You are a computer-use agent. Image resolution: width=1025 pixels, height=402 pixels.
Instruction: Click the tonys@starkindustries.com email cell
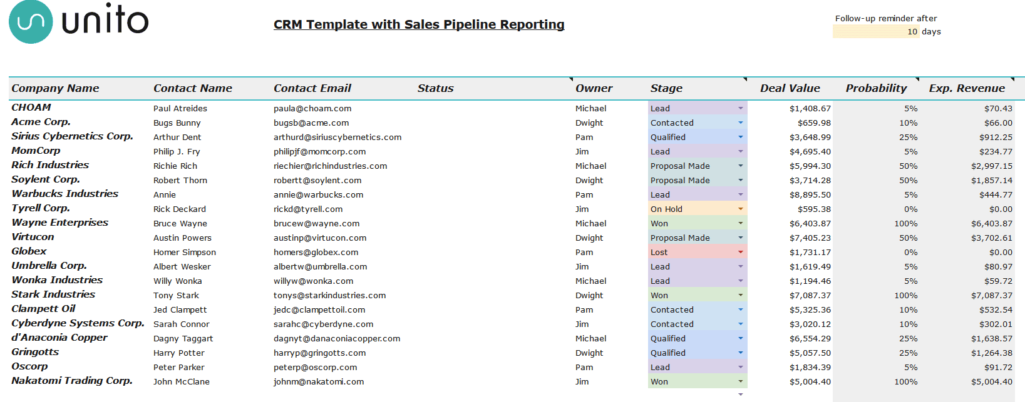tap(329, 295)
